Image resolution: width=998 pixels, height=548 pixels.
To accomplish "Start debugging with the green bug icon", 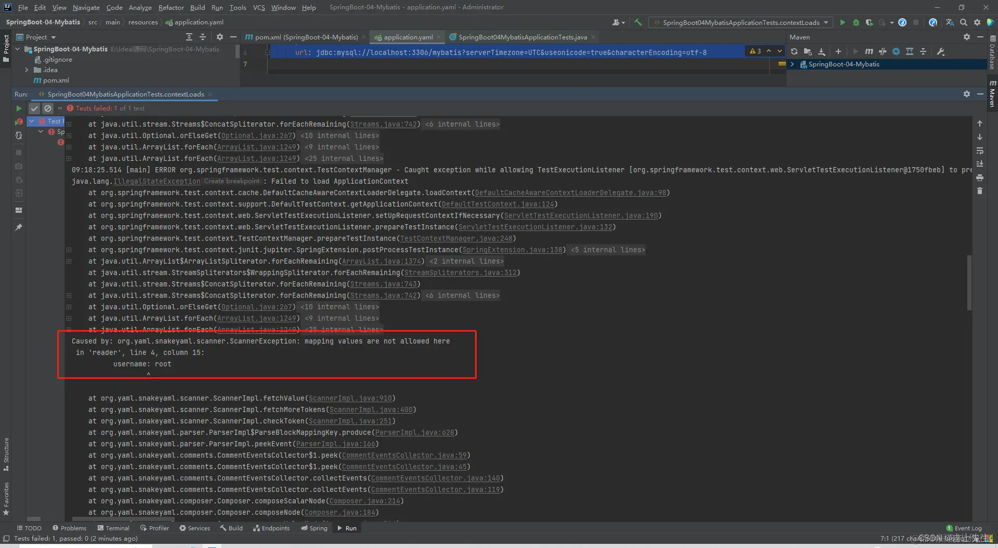I will (x=856, y=22).
